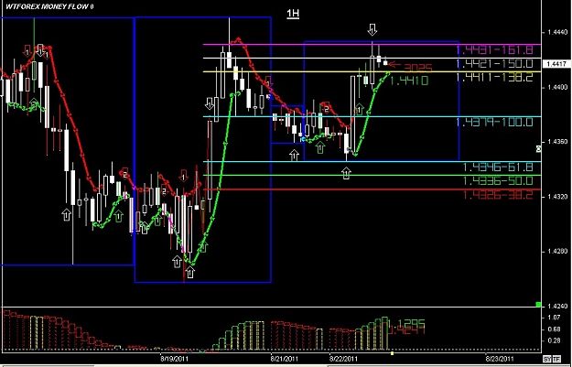Click the 0.28 indicator scale value

[x=552, y=340]
